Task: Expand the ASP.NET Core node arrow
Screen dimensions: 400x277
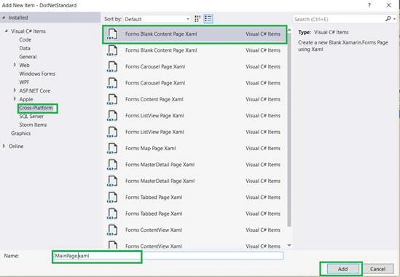Action: click(x=15, y=90)
